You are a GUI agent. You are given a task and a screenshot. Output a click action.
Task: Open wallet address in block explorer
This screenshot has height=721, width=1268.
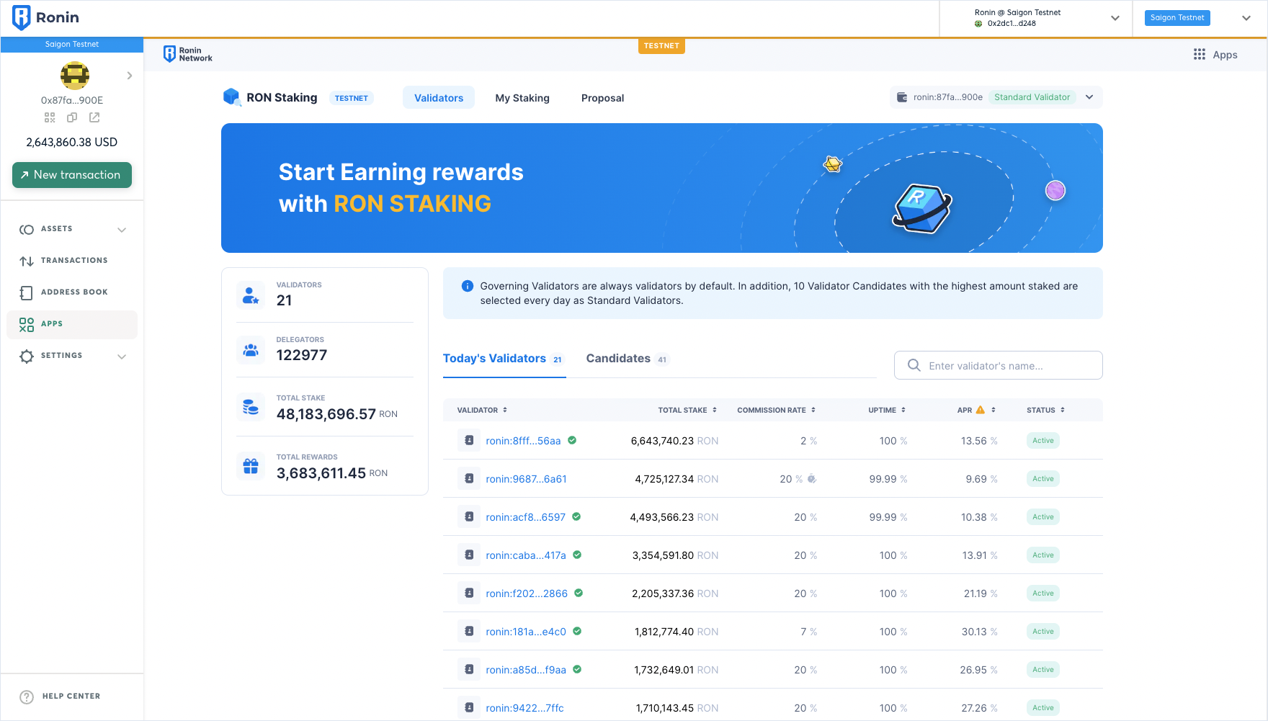(x=94, y=117)
